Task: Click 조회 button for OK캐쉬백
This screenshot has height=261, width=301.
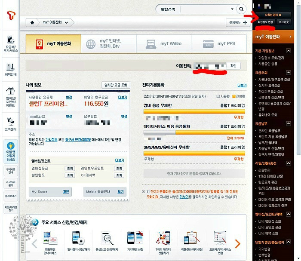Action: coord(119,175)
